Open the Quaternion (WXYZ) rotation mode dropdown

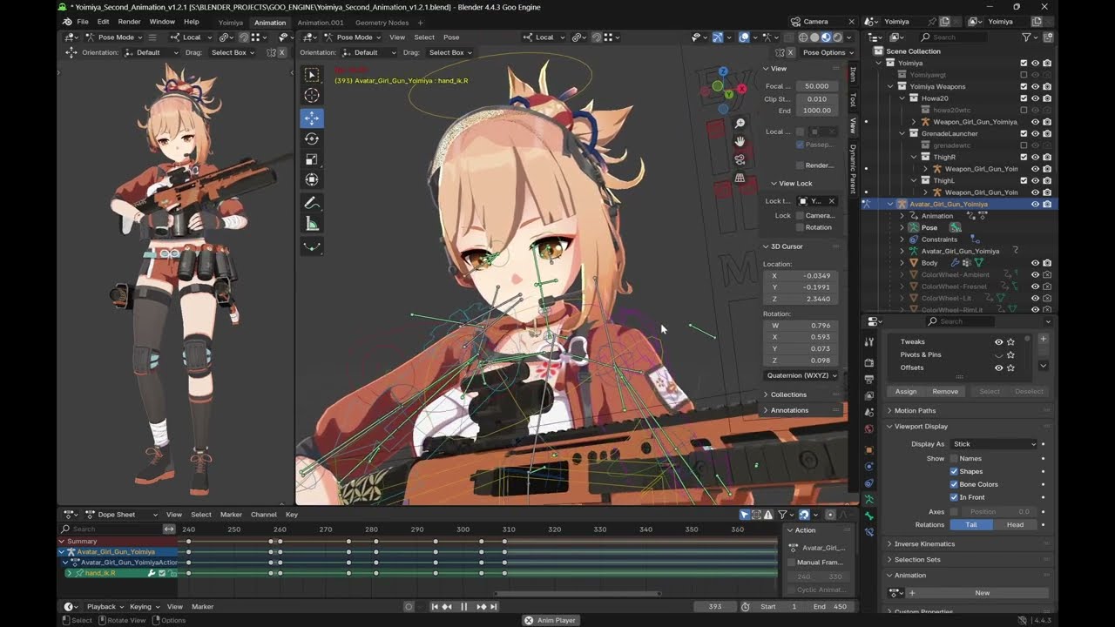(801, 375)
